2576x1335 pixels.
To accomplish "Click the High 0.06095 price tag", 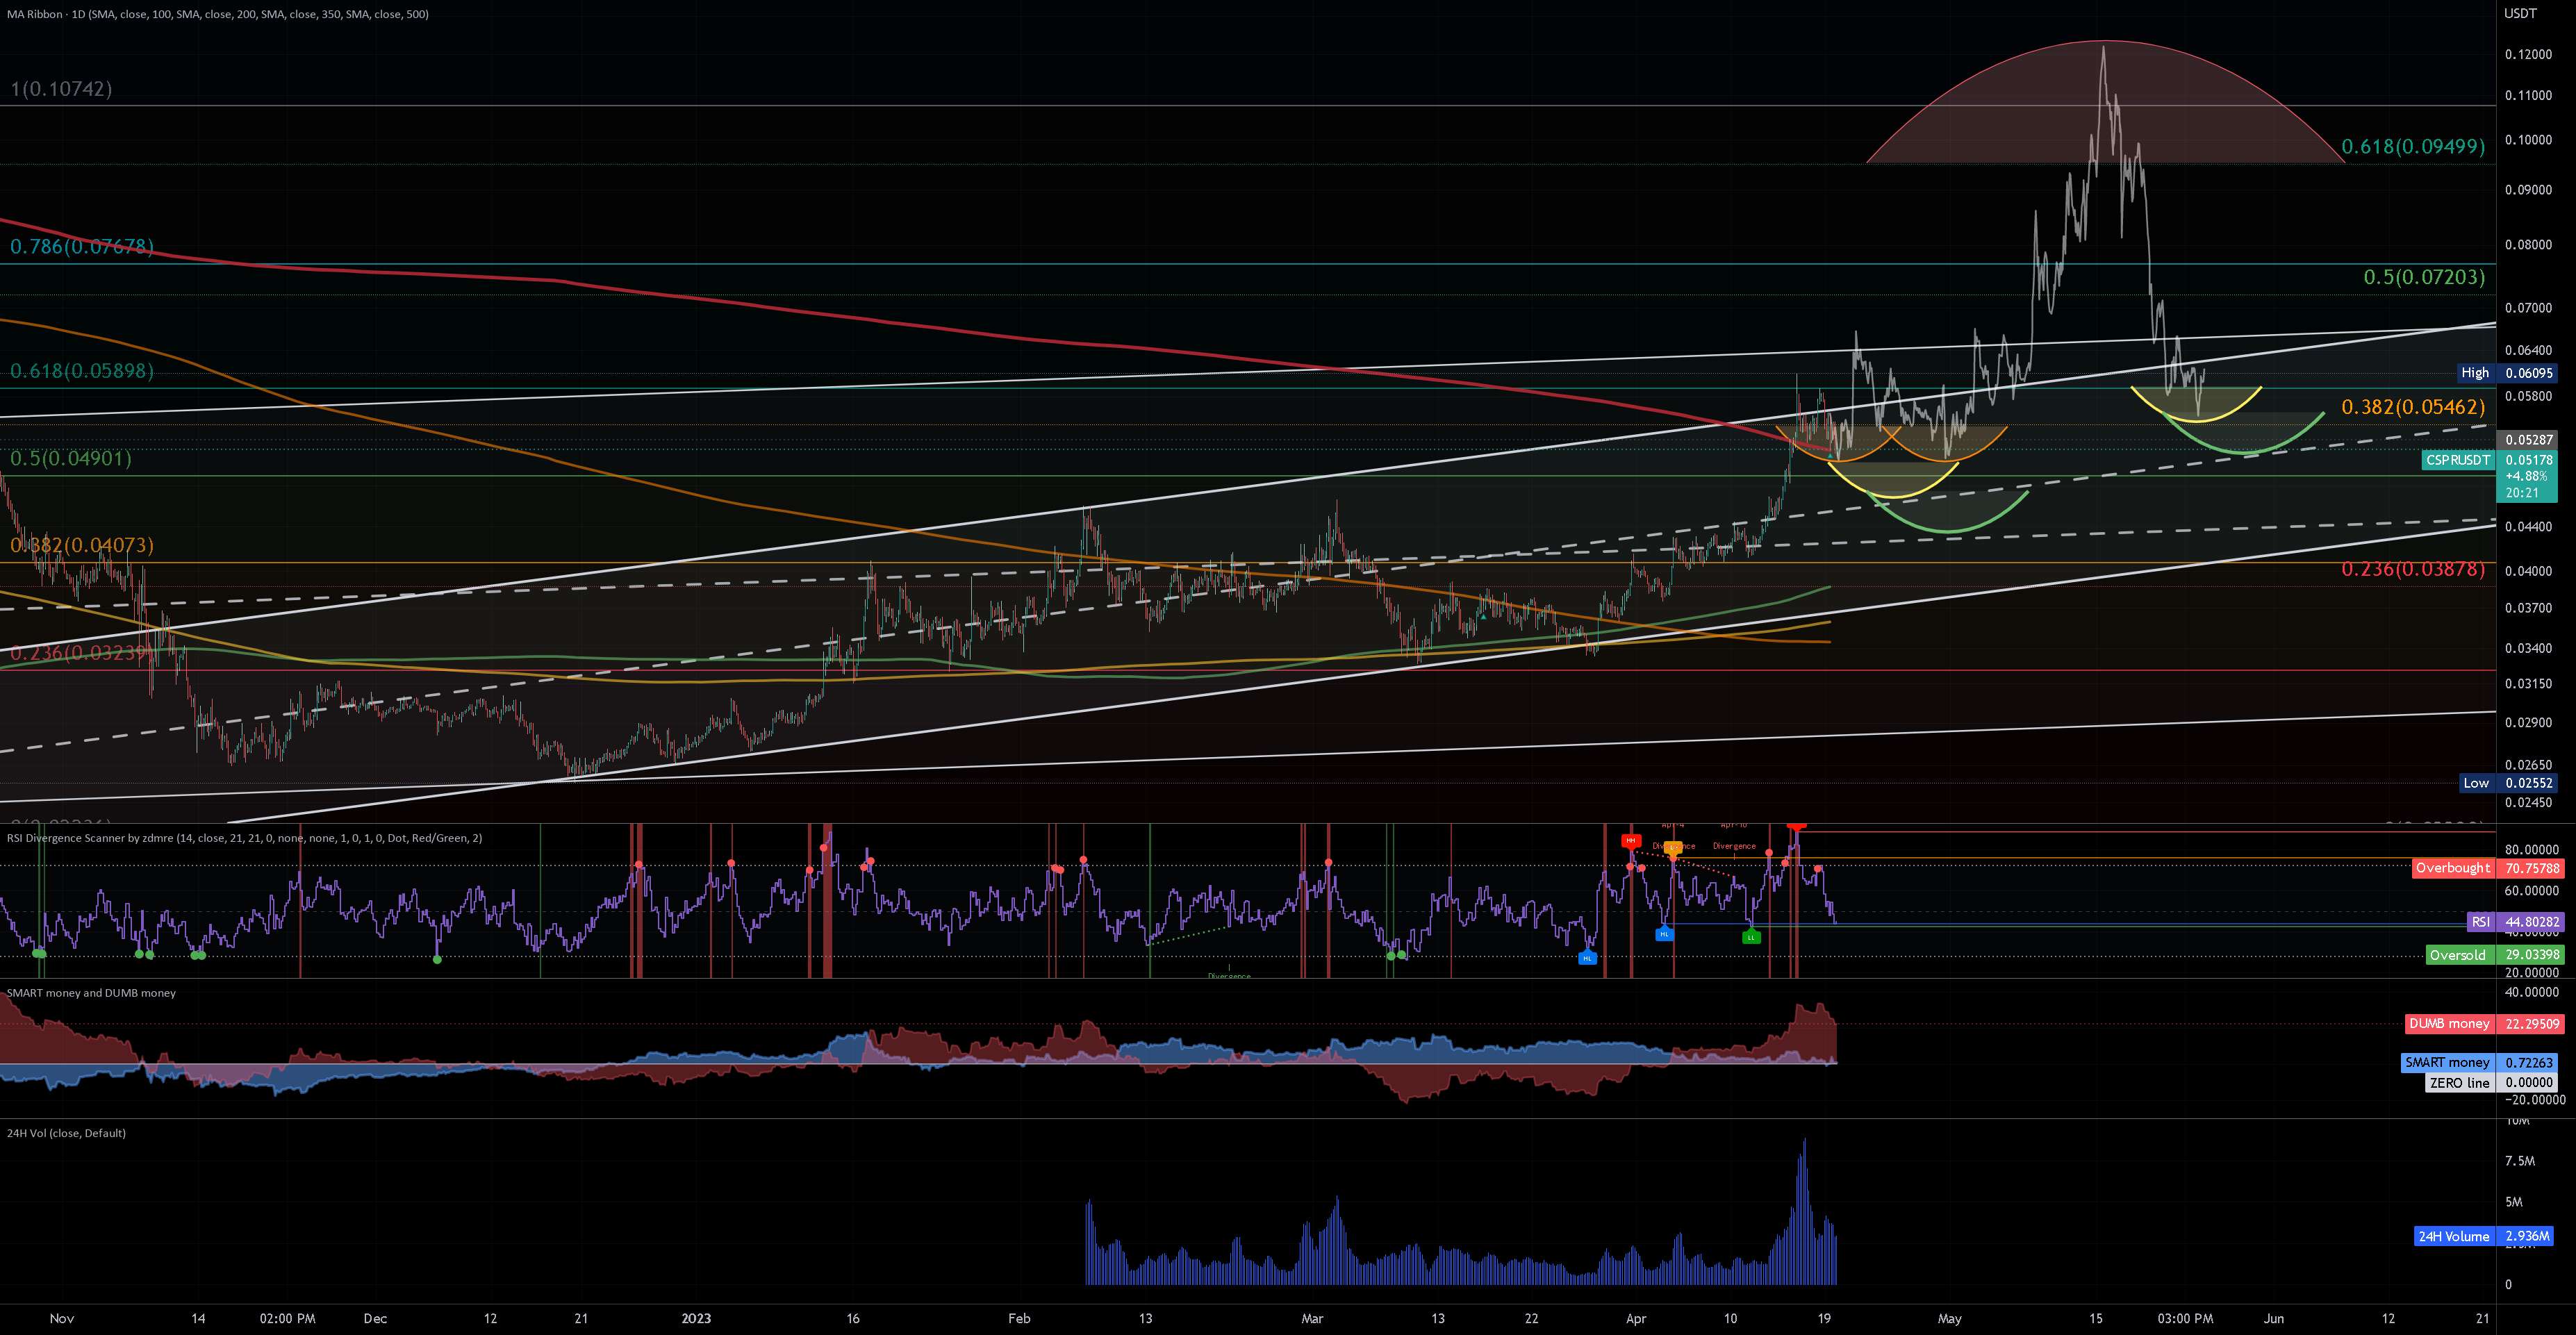I will point(2506,373).
